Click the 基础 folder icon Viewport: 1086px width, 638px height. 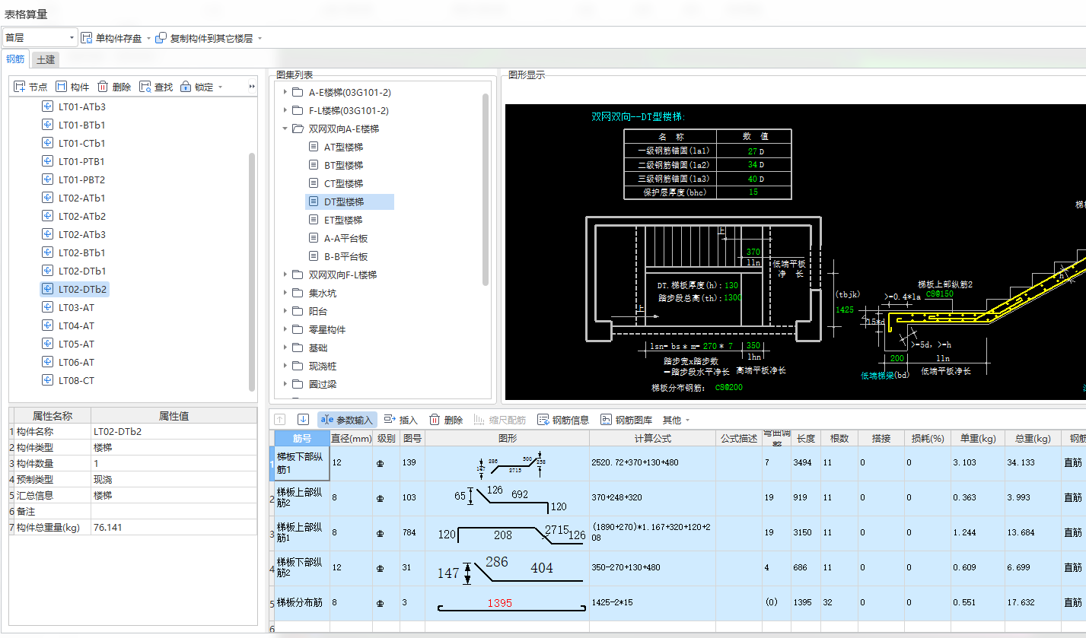click(x=298, y=348)
